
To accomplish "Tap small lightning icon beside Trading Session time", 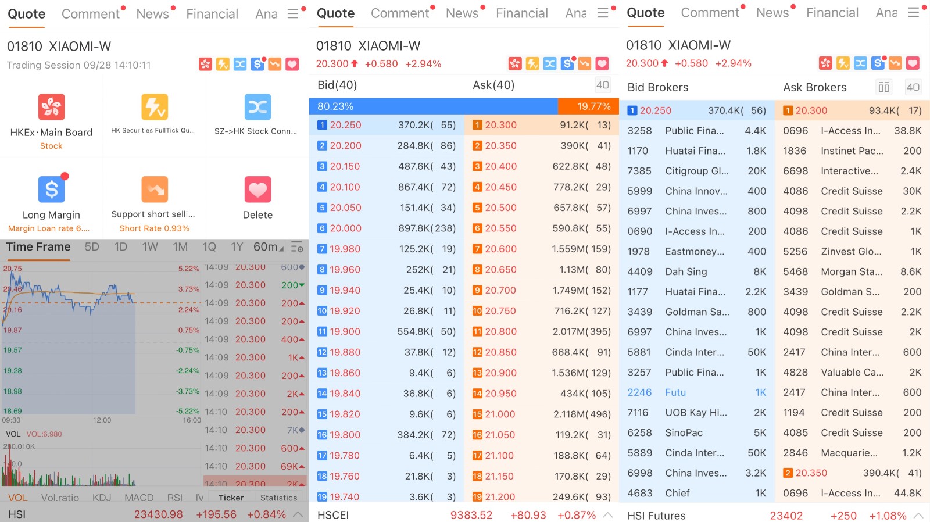I will pos(223,64).
